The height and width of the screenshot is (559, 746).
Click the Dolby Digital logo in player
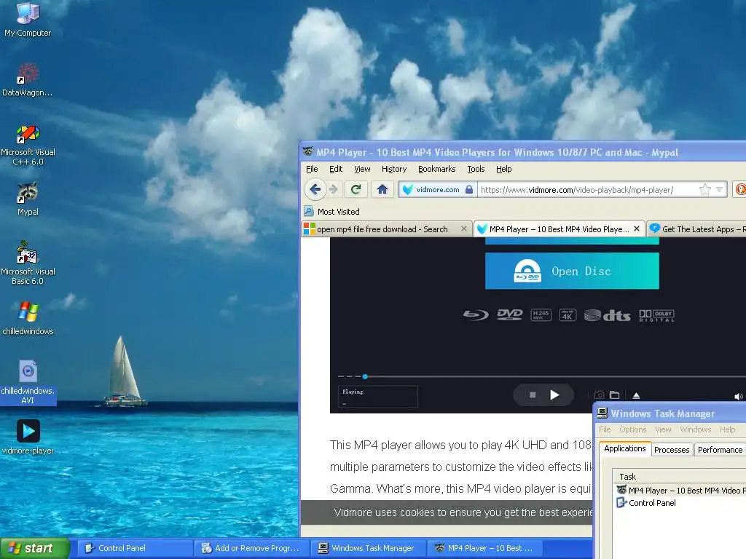point(656,316)
